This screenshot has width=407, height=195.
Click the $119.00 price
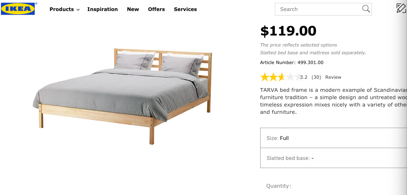pyautogui.click(x=288, y=31)
